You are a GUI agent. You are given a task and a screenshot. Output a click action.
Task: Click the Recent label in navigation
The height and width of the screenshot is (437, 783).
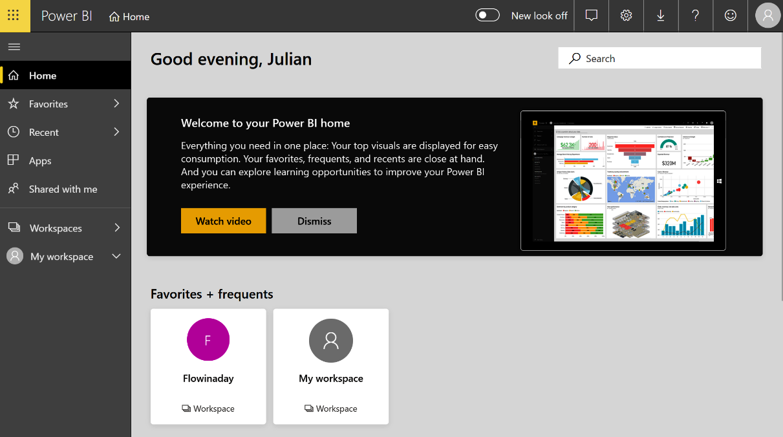tap(44, 133)
